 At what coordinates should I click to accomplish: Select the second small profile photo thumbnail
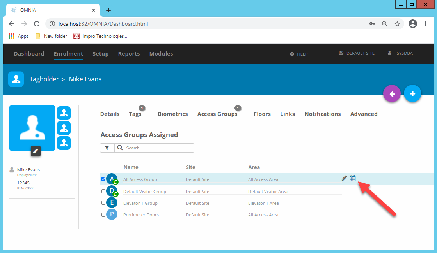coord(64,128)
